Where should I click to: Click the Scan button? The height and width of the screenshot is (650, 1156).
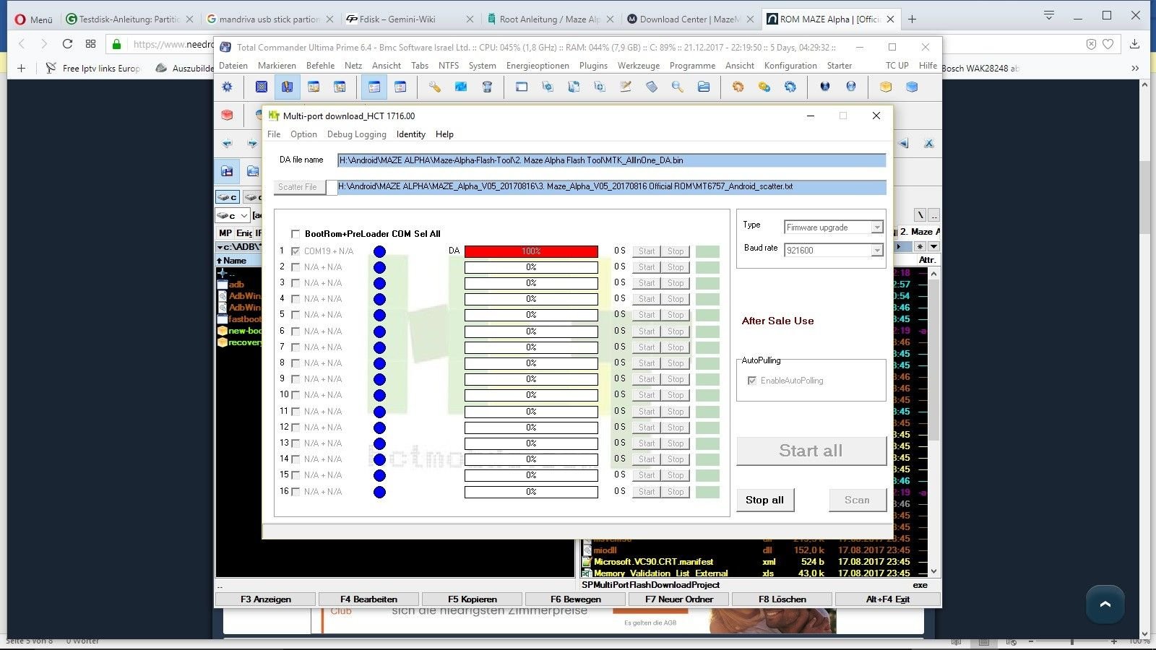pyautogui.click(x=858, y=500)
